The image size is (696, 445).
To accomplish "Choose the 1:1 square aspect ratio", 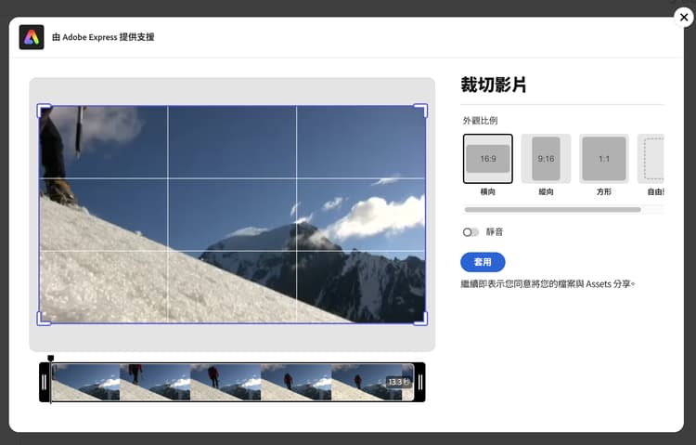I will click(x=604, y=159).
